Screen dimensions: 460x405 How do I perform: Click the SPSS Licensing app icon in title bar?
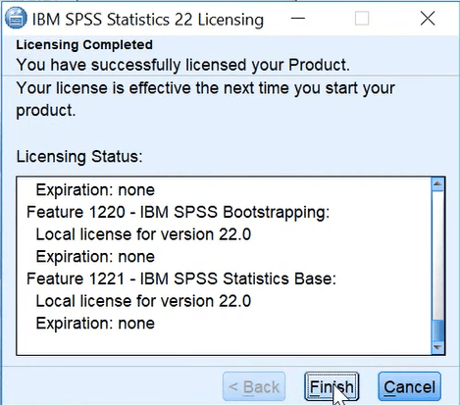point(16,18)
